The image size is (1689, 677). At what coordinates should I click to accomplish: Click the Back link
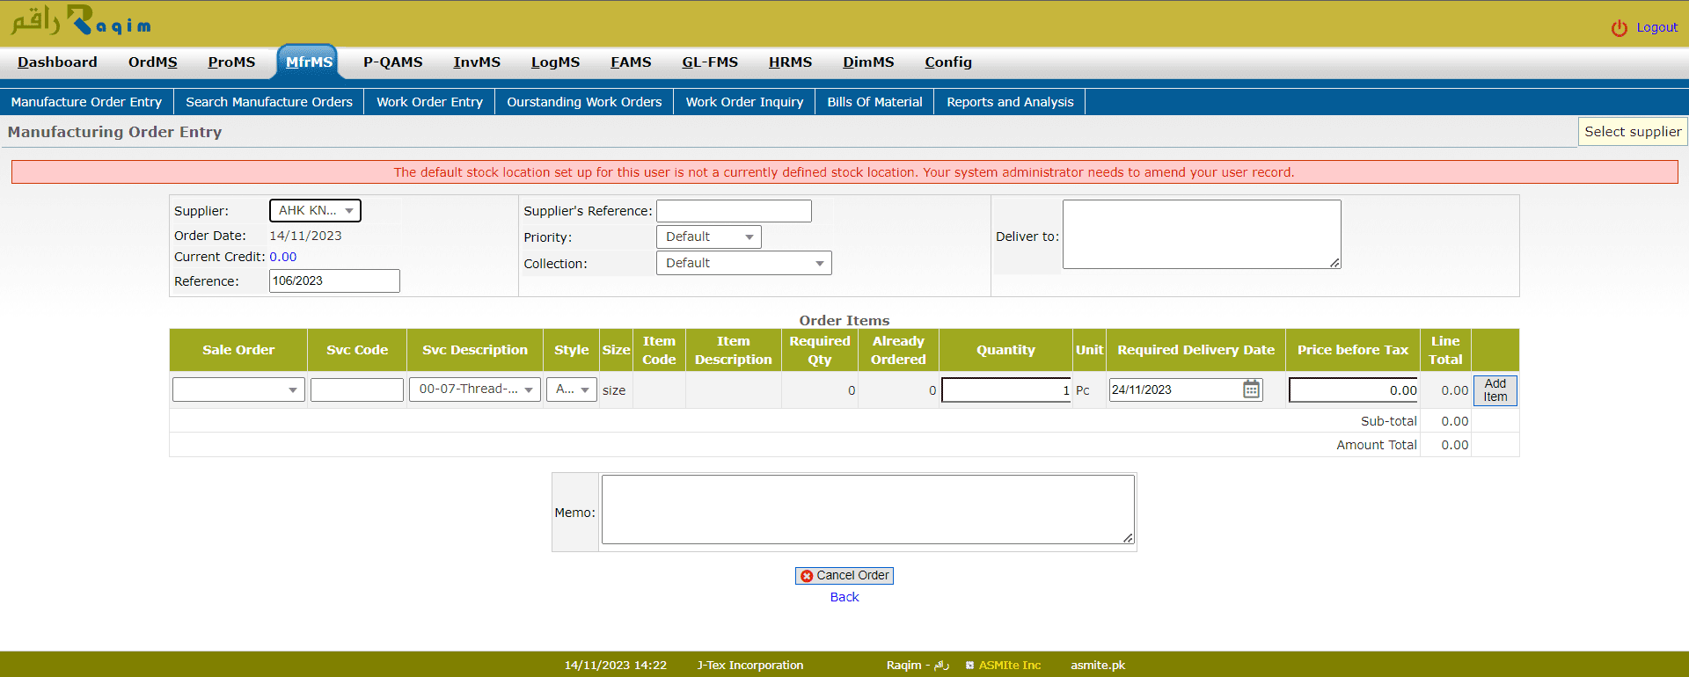[x=844, y=597]
